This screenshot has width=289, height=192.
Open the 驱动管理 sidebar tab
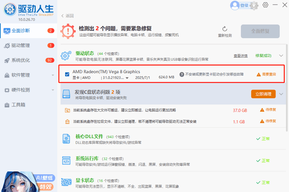(x=28, y=45)
